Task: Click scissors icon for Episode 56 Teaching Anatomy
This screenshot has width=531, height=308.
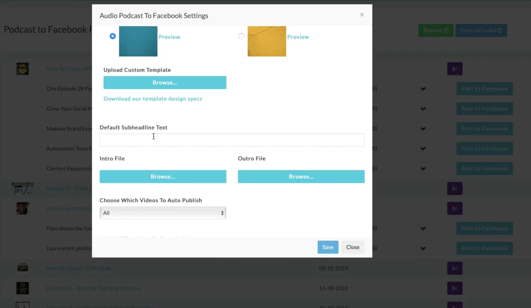Action: 455,288
